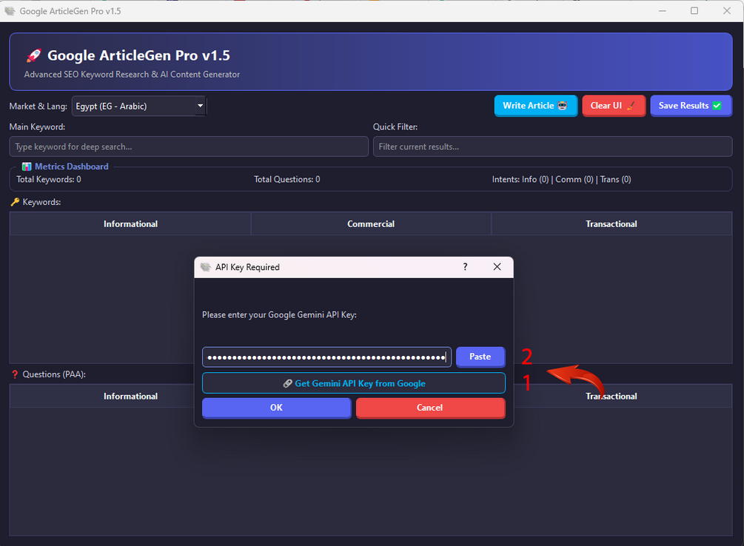Screen dimensions: 744x546
Task: Maximize the Google ArticleGen Pro window
Action: [694, 11]
